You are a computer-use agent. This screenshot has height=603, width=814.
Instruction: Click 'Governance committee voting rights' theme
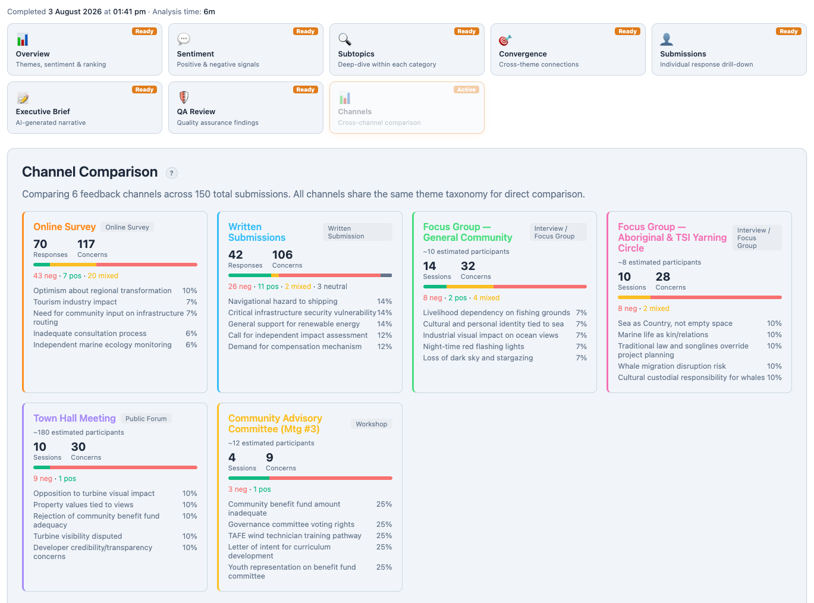pyautogui.click(x=291, y=525)
